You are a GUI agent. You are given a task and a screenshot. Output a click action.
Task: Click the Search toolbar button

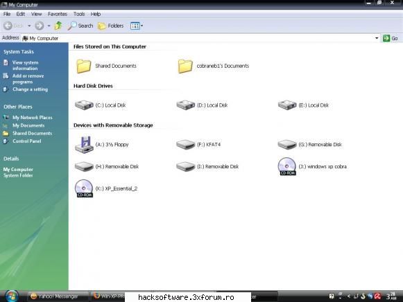point(80,26)
